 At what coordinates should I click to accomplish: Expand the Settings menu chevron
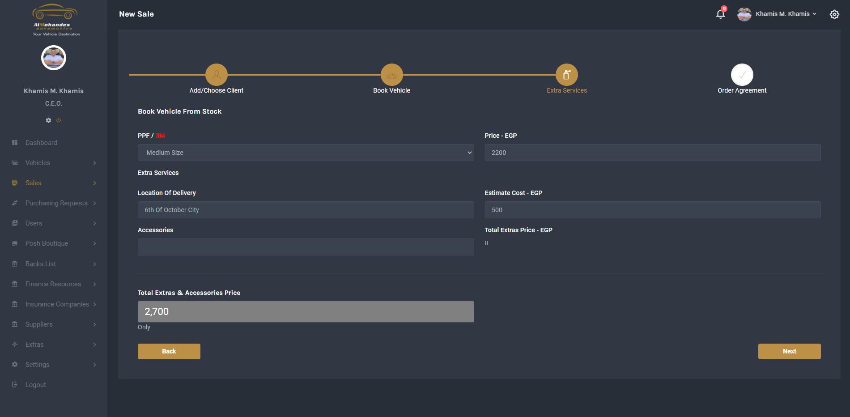(94, 365)
